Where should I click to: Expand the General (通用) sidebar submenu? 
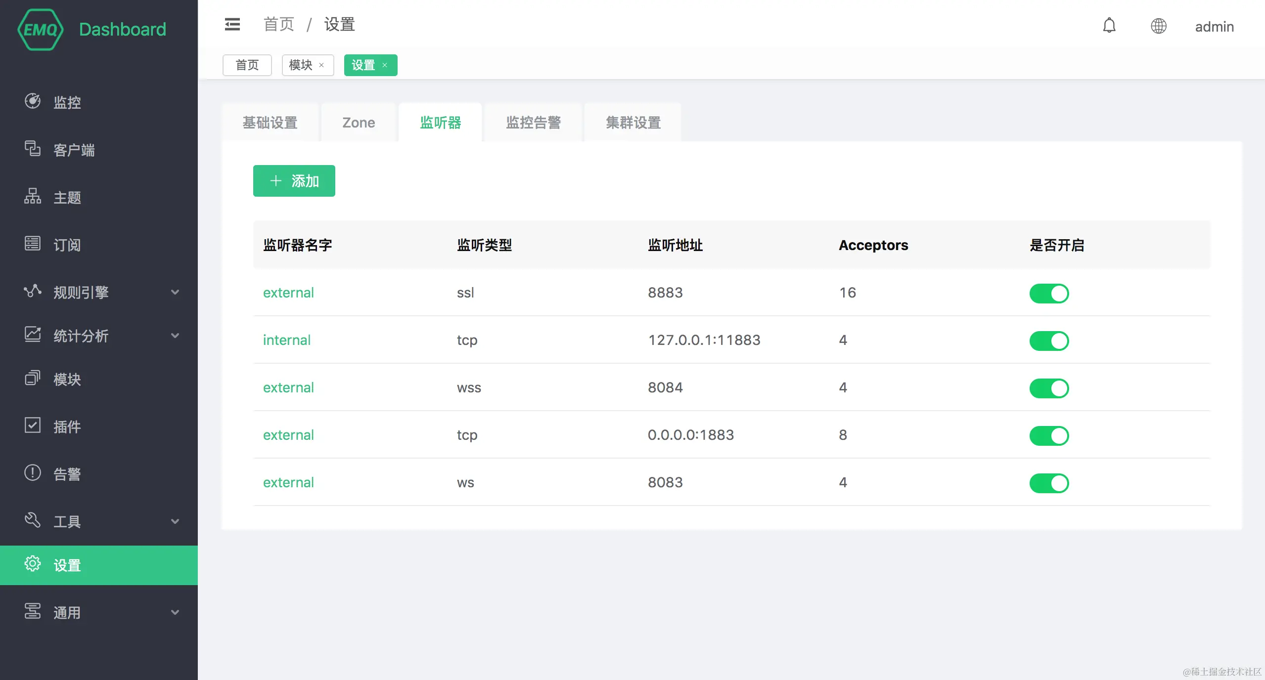pyautogui.click(x=175, y=612)
